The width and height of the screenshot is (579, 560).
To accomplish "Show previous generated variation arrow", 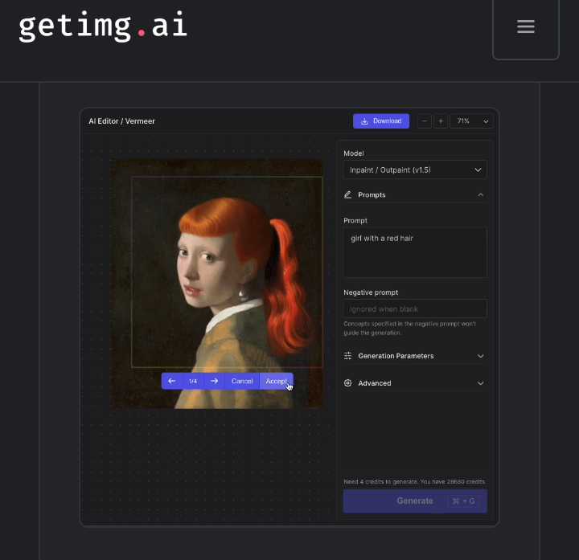I will [172, 381].
